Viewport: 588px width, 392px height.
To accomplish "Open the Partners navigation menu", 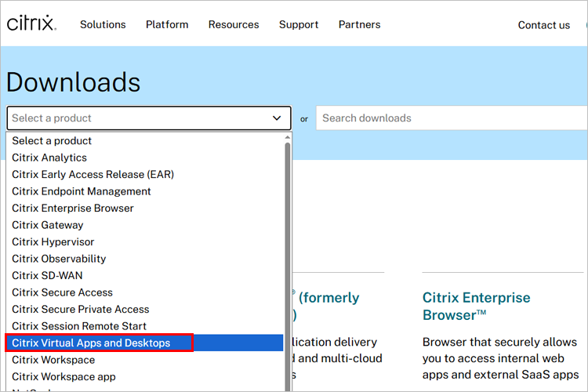I will click(x=359, y=24).
